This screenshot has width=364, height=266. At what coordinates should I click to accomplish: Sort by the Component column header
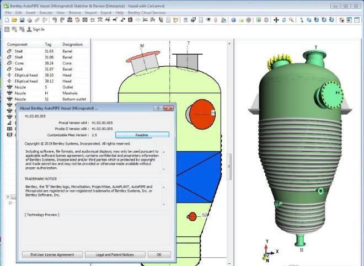17,44
